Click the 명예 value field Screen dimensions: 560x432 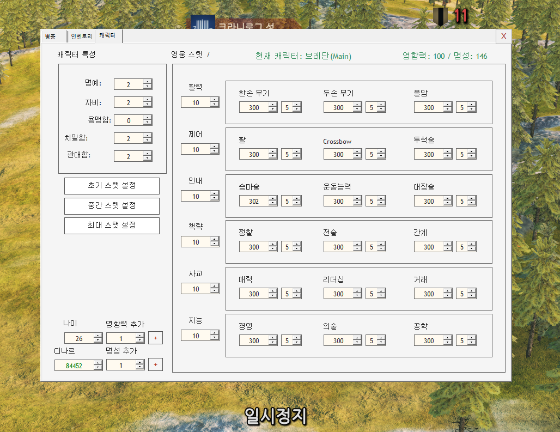click(129, 84)
